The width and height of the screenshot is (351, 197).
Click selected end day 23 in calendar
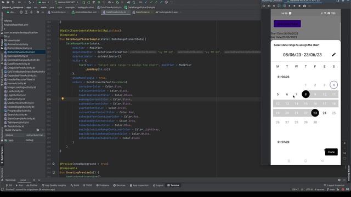coord(315,113)
